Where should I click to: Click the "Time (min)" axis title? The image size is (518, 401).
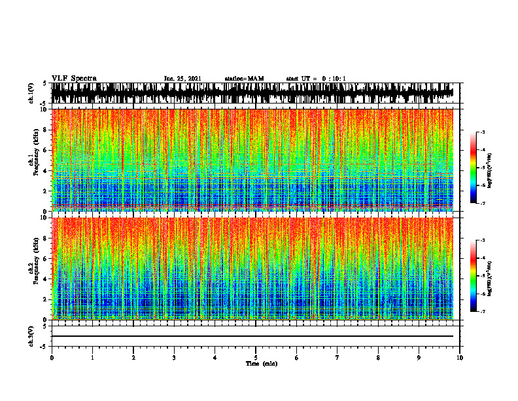262,364
